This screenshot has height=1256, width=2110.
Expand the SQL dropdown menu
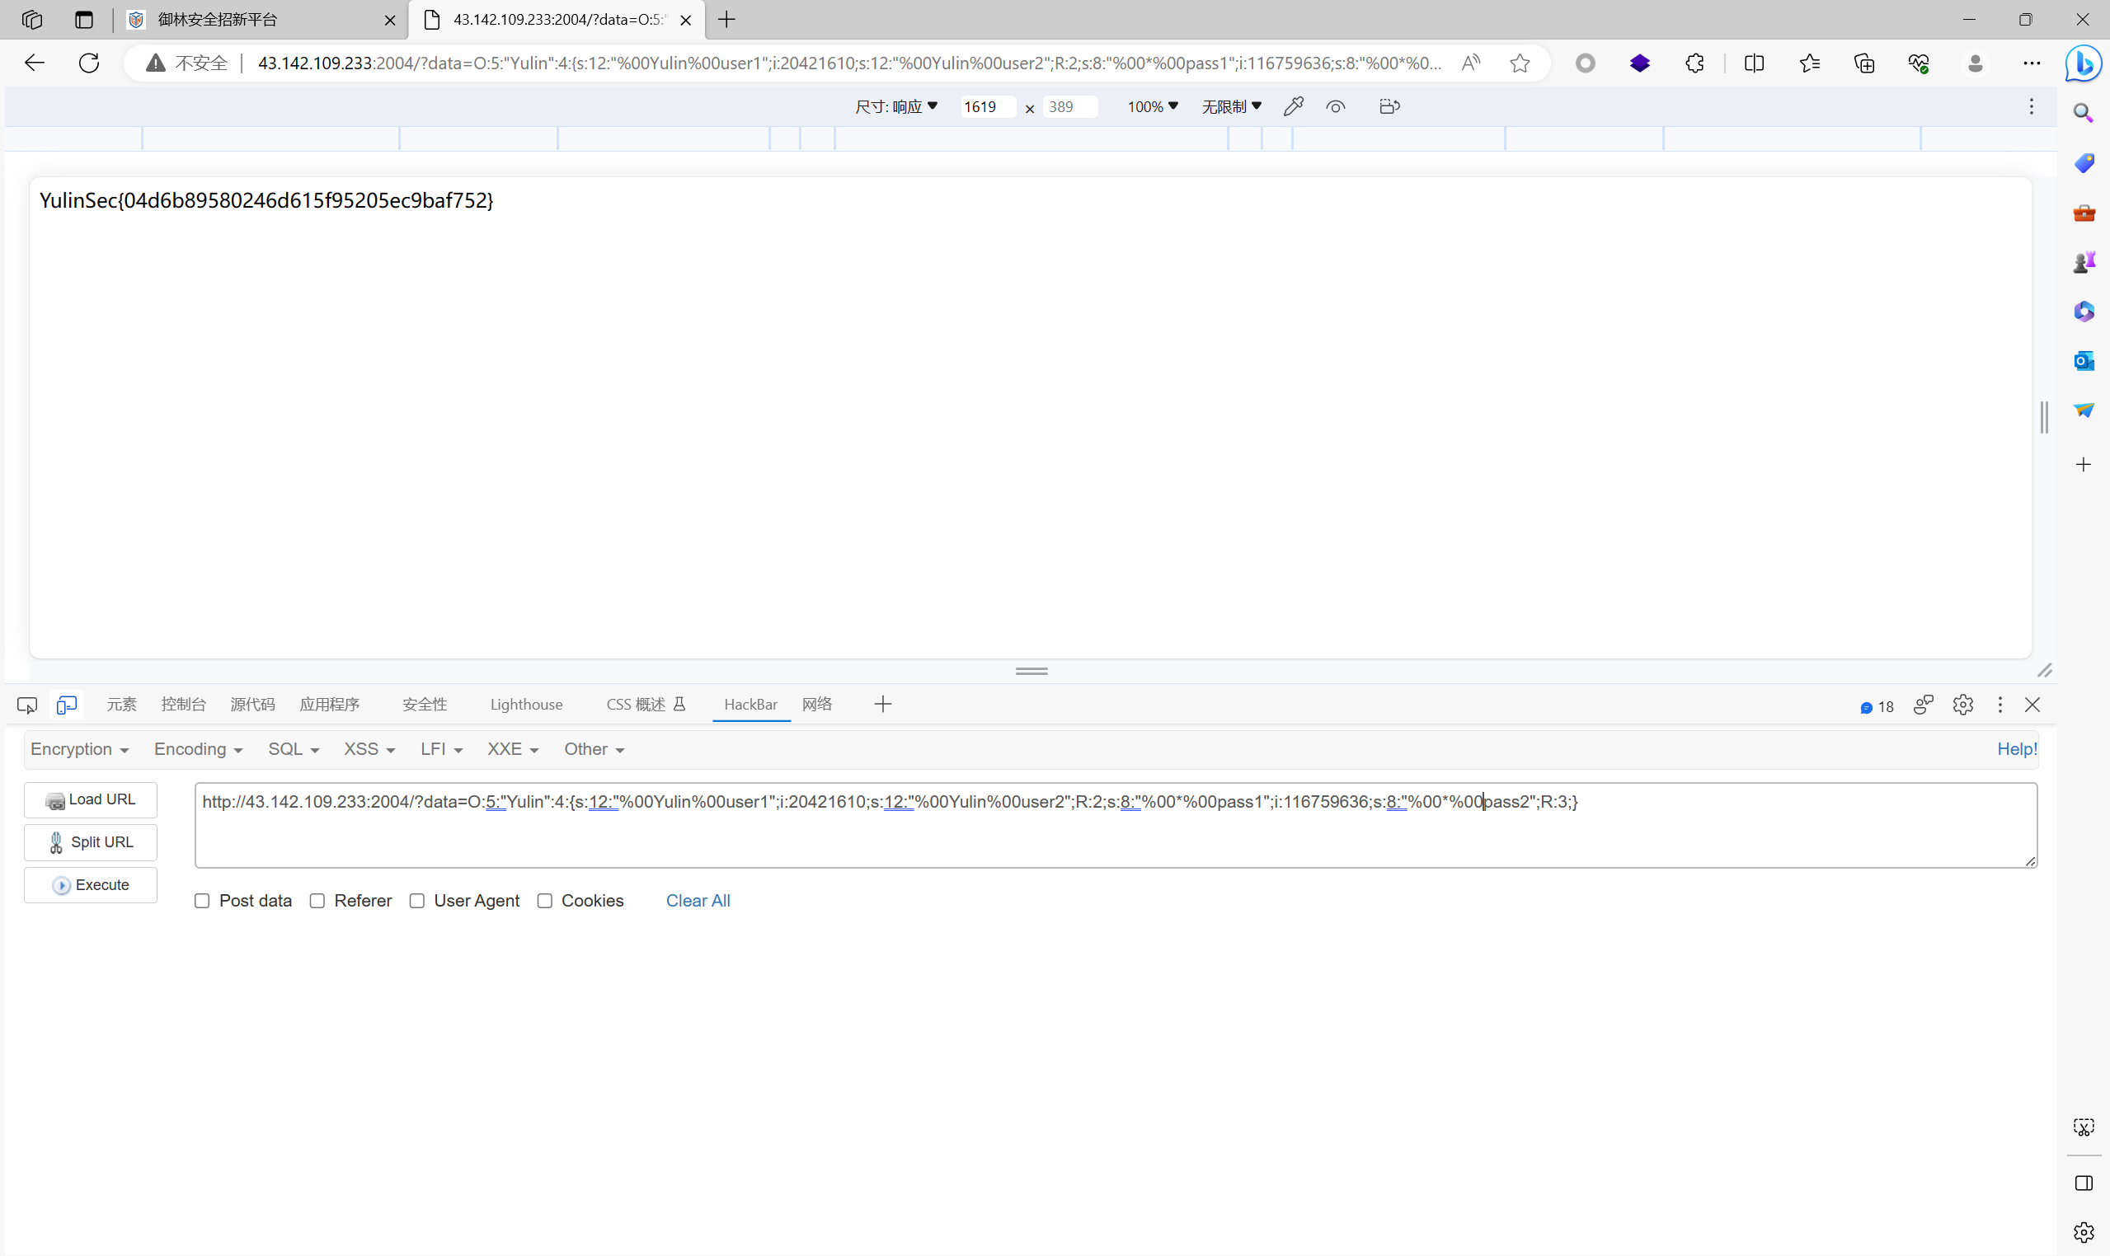293,749
